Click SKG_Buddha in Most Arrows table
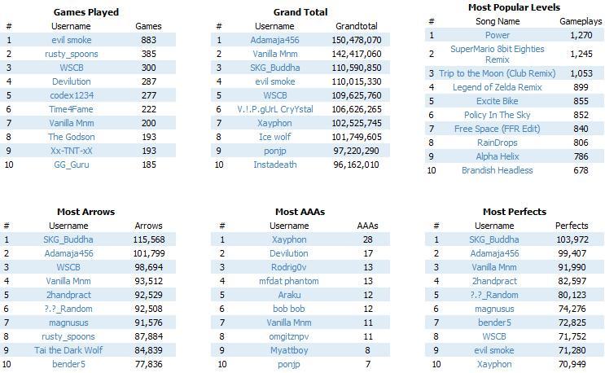The image size is (605, 373). pyautogui.click(x=68, y=239)
